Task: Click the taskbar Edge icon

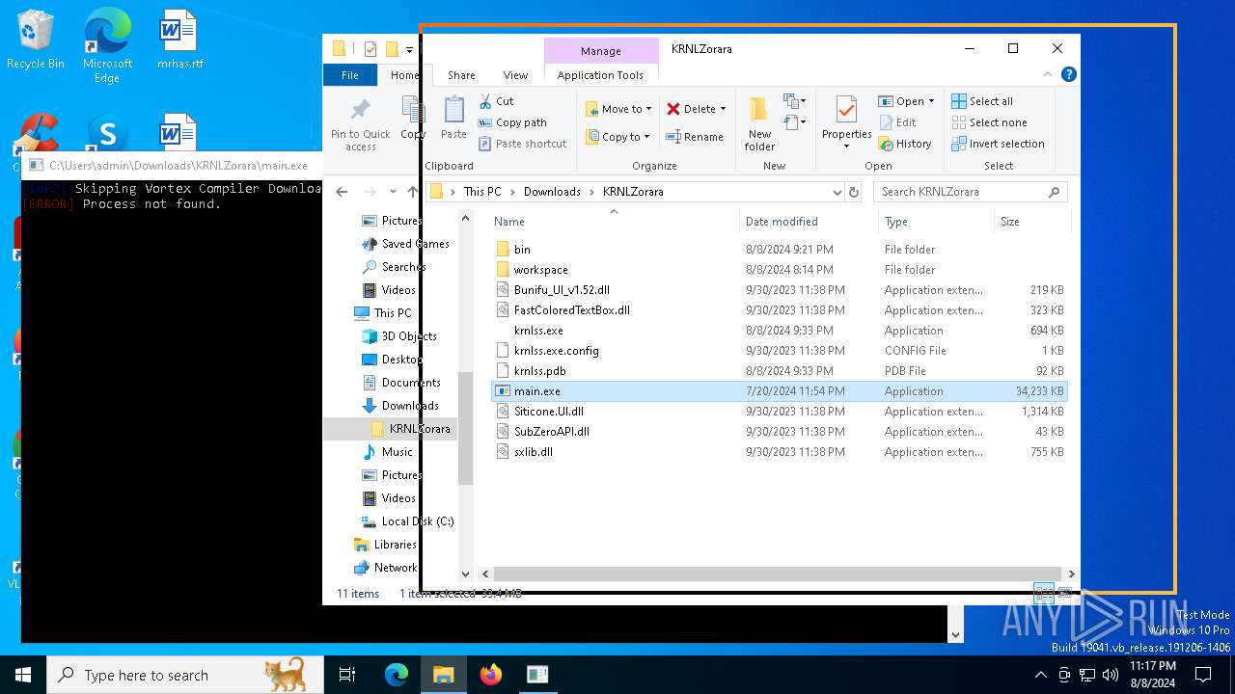Action: (397, 675)
